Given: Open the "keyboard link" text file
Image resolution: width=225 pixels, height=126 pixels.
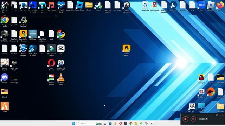Looking at the screenshot, I should [14, 20].
